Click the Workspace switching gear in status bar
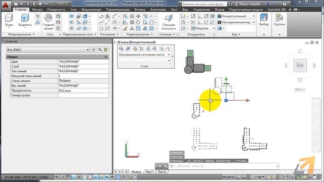 pyautogui.click(x=281, y=177)
